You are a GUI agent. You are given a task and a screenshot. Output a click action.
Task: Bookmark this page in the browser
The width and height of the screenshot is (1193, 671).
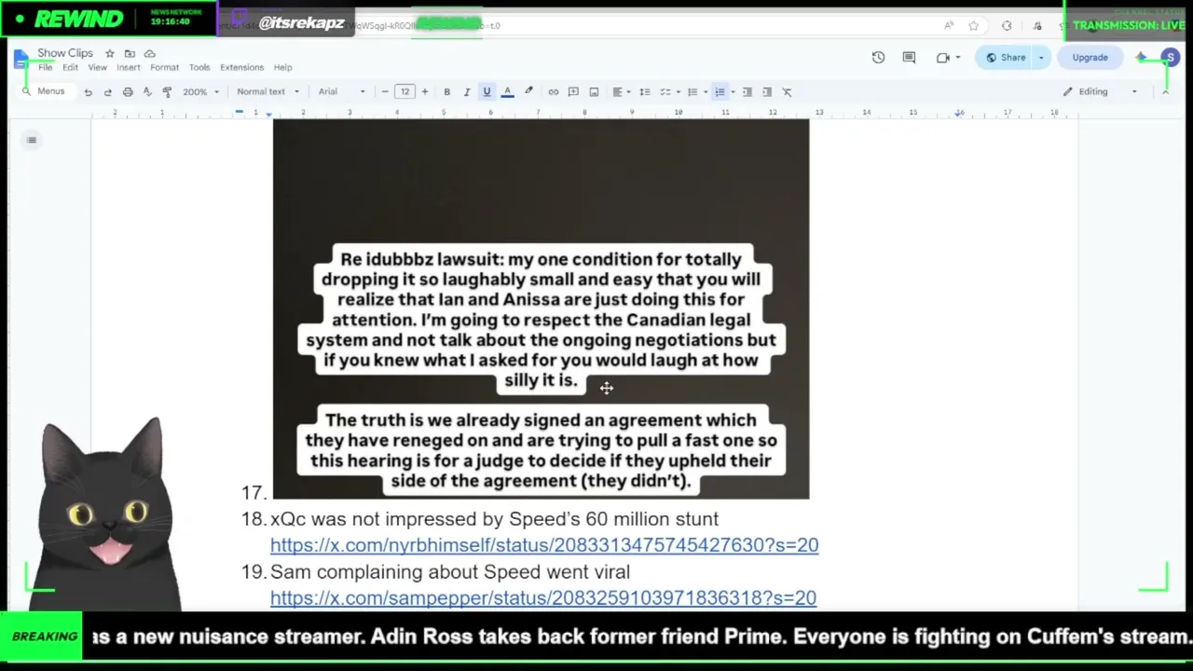click(x=974, y=26)
